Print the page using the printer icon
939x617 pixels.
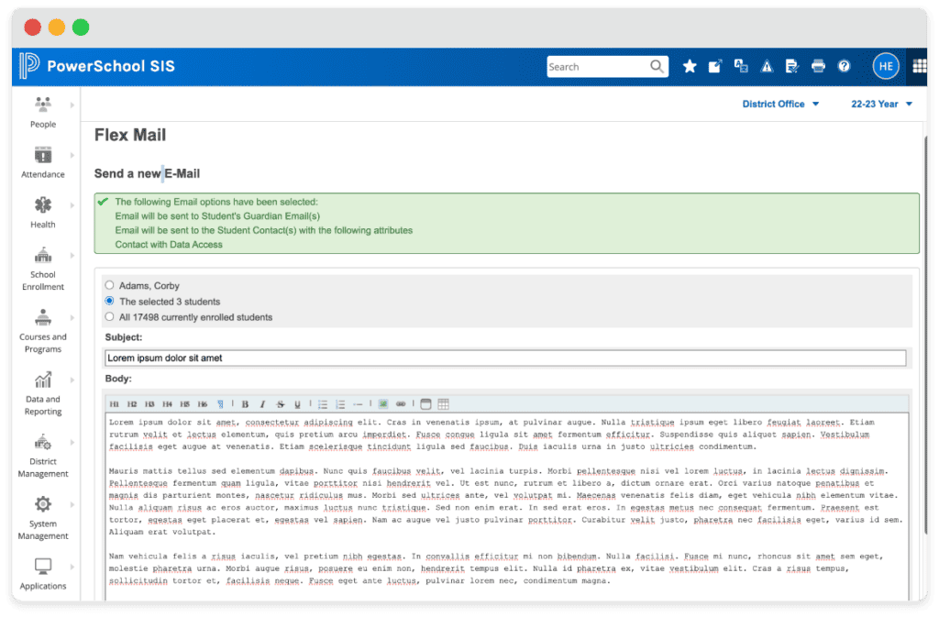(x=818, y=66)
